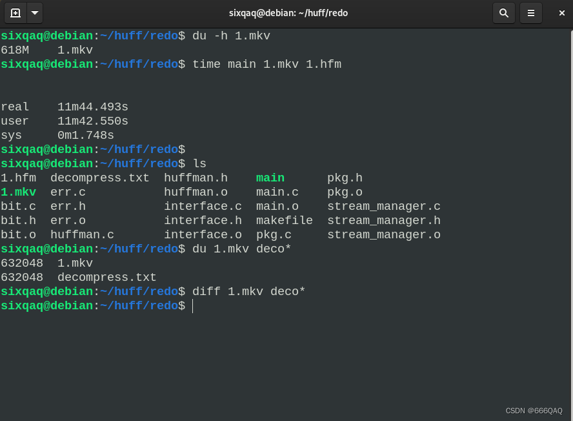Click the 632048 size beside 1.mkv
The image size is (573, 421).
[x=22, y=263]
